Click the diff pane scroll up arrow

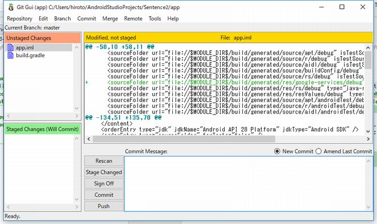[x=368, y=47]
